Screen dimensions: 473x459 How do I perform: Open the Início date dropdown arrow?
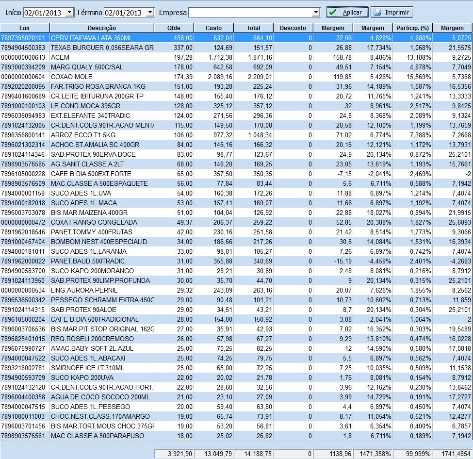[x=70, y=13]
